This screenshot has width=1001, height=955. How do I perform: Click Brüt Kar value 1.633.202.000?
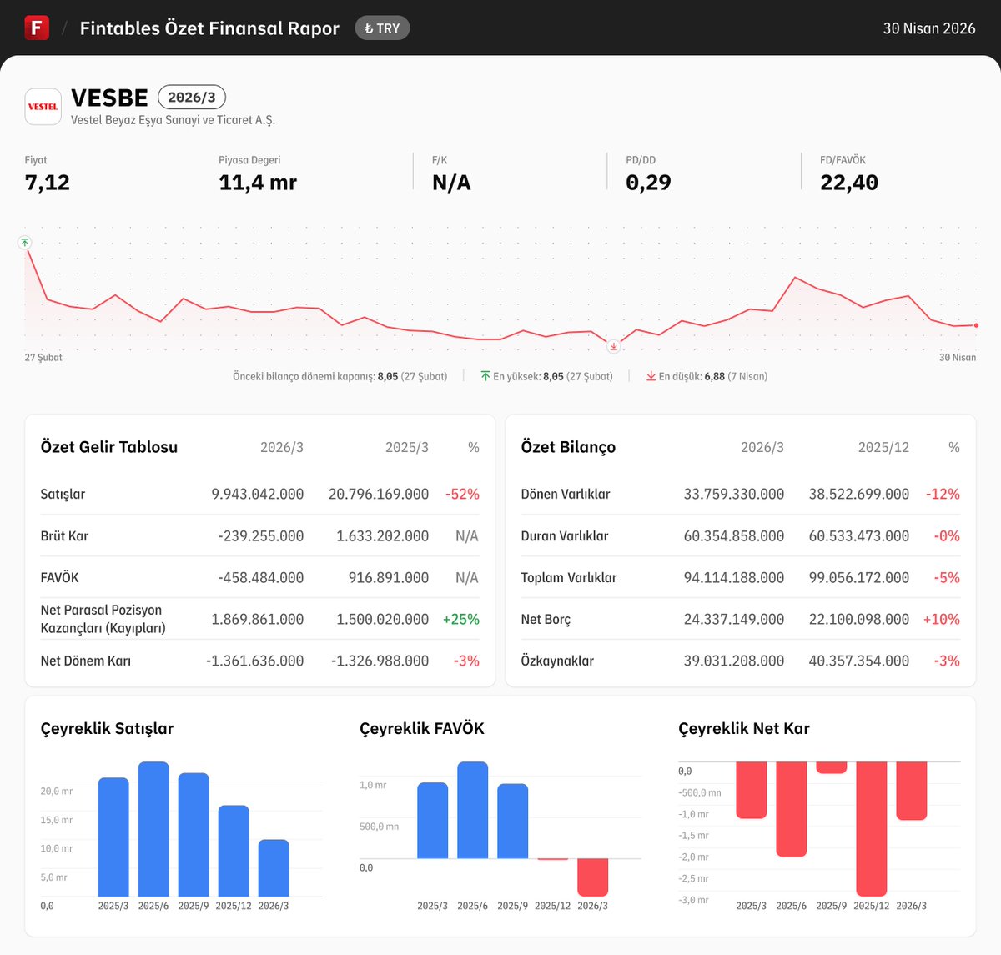[383, 535]
